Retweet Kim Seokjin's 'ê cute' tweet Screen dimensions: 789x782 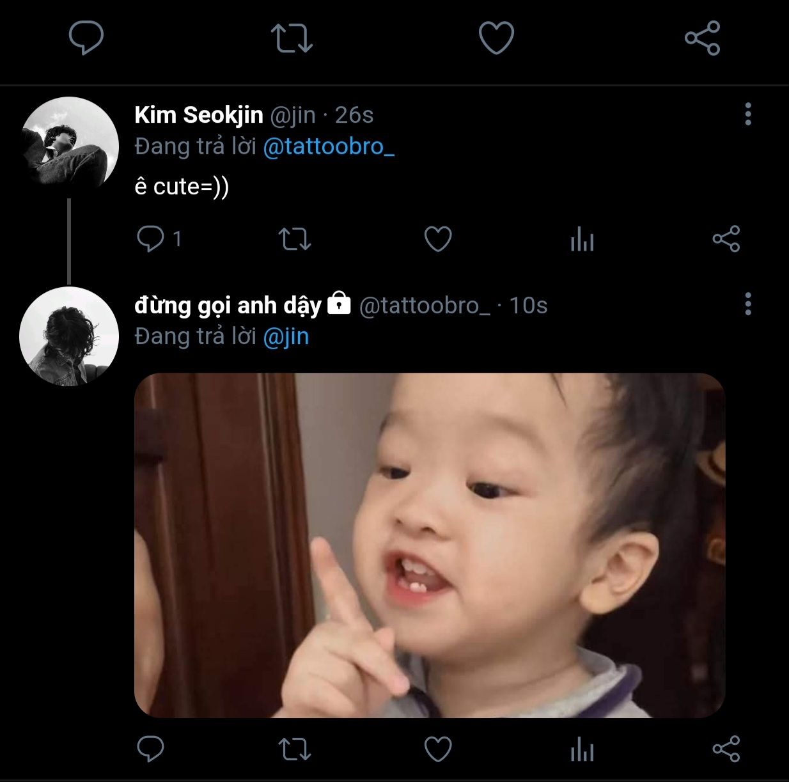tap(295, 239)
